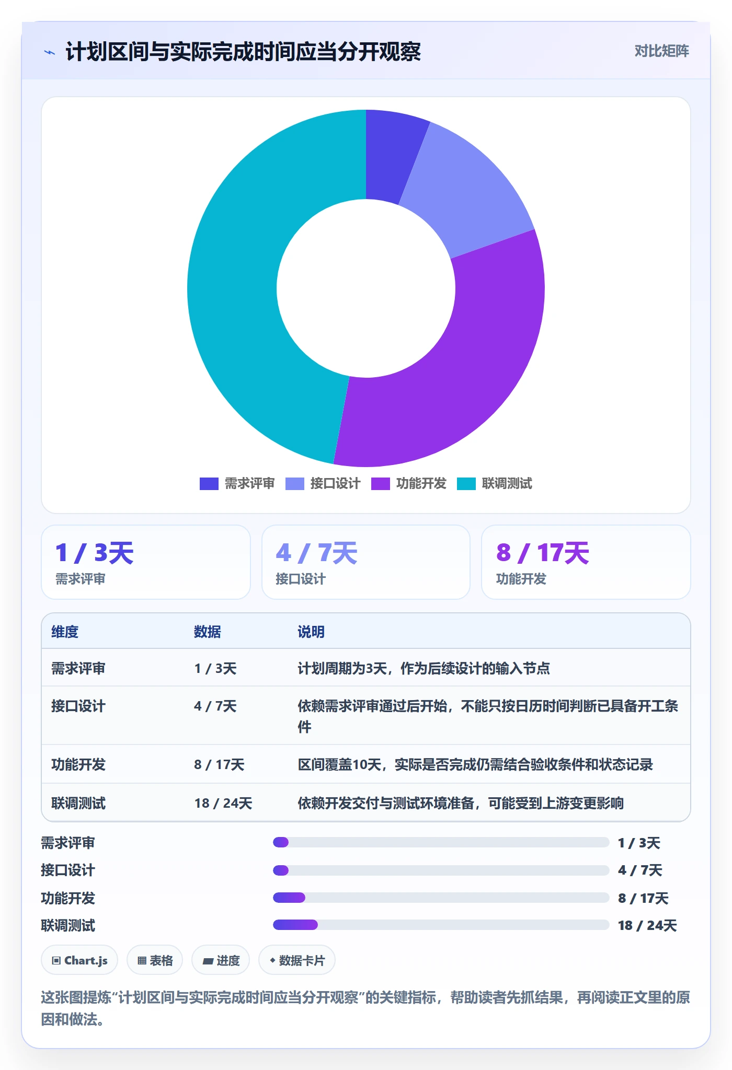Click the 联调测试 progress bar
The image size is (732, 1070).
coord(441,925)
